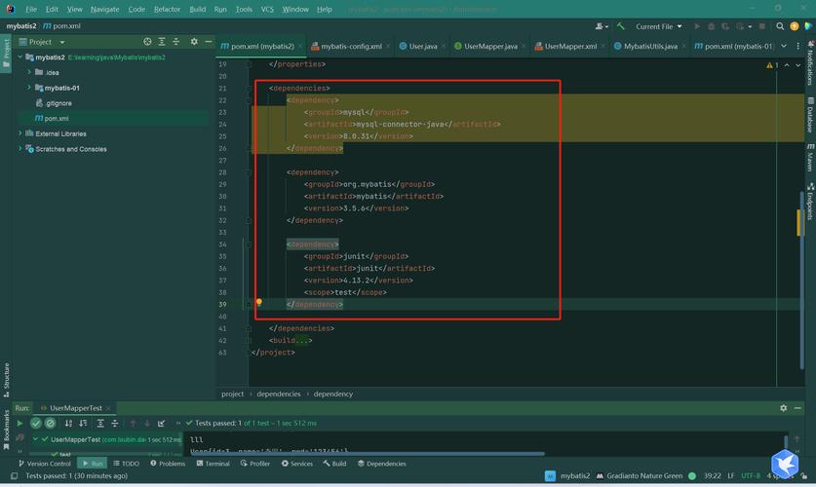Collapse the mybatis2 project root node

pos(20,57)
